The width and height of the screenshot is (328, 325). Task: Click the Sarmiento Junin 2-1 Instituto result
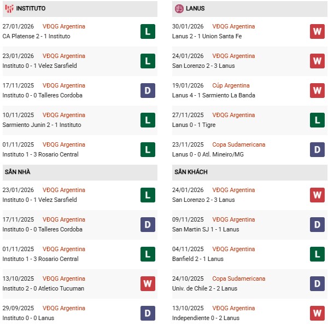pyautogui.click(x=42, y=125)
